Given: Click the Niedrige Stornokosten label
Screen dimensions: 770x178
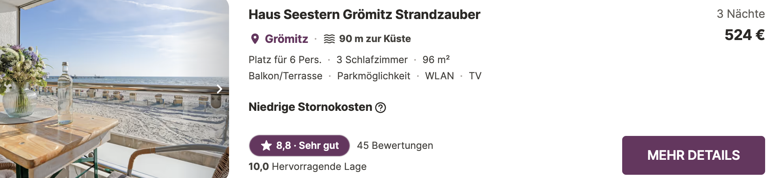Looking at the screenshot, I should (310, 107).
